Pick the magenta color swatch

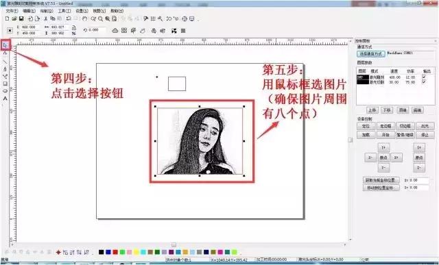(220, 252)
